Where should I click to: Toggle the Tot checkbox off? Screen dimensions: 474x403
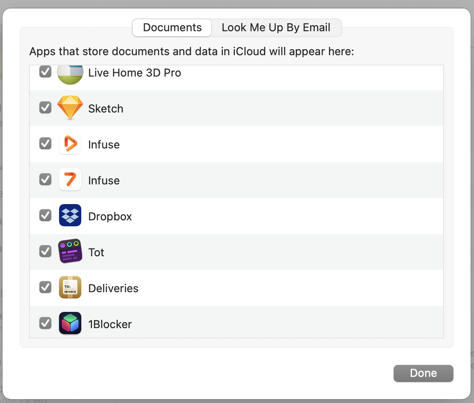[x=45, y=252]
